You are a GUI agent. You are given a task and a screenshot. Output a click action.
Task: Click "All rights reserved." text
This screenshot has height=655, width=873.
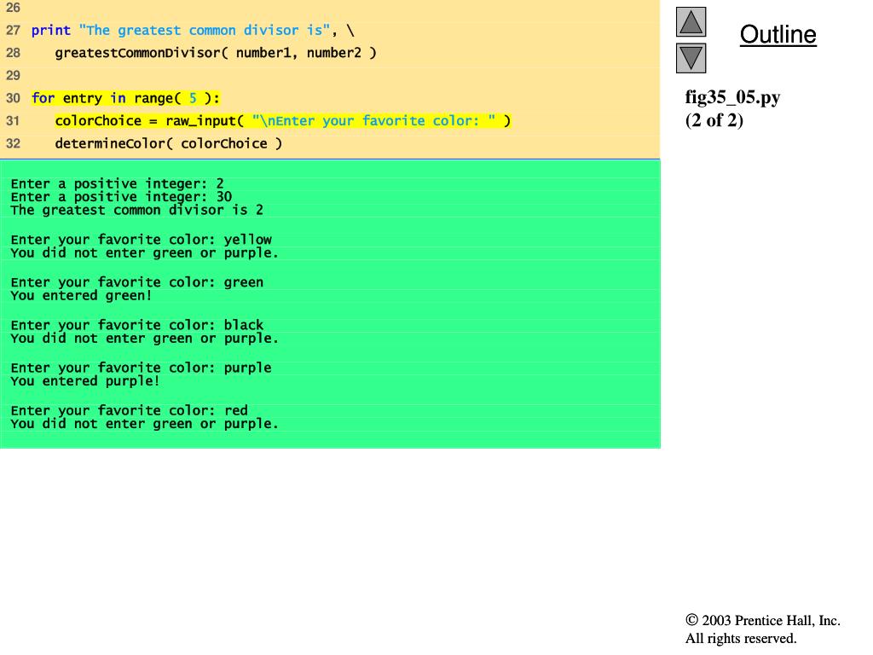click(x=741, y=638)
